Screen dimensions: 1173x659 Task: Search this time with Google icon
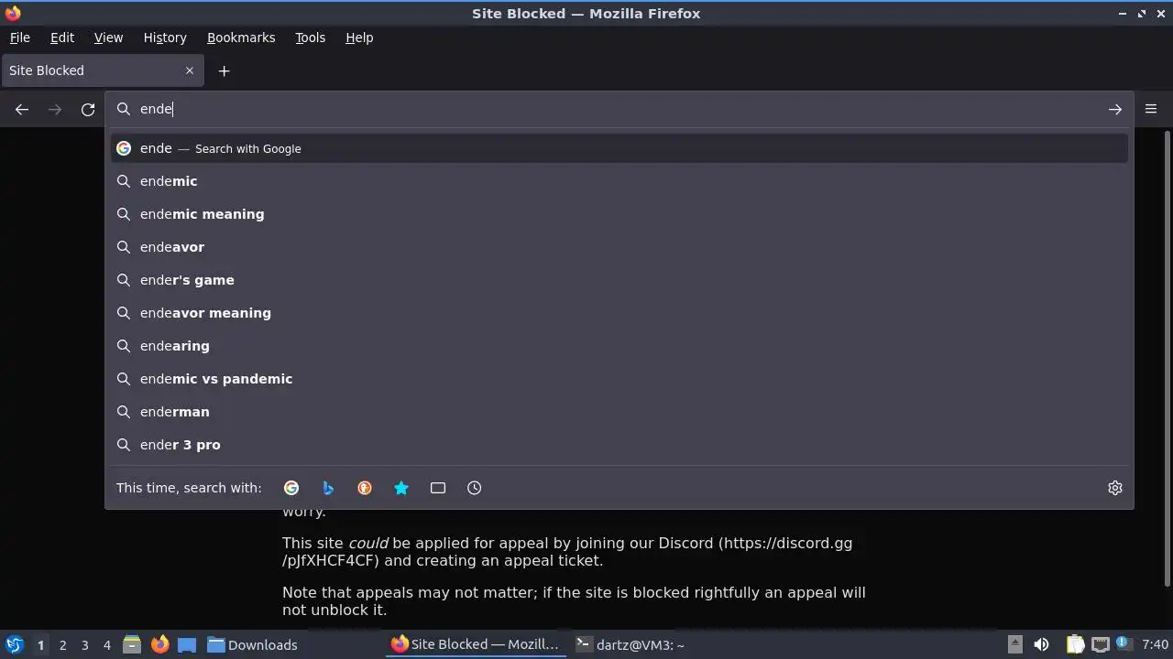point(291,488)
